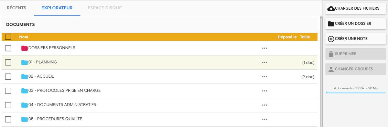Select the checkbox for 03 - PROTOCOLES PRISE EN CHARGE
The height and width of the screenshot is (127, 388).
click(8, 91)
